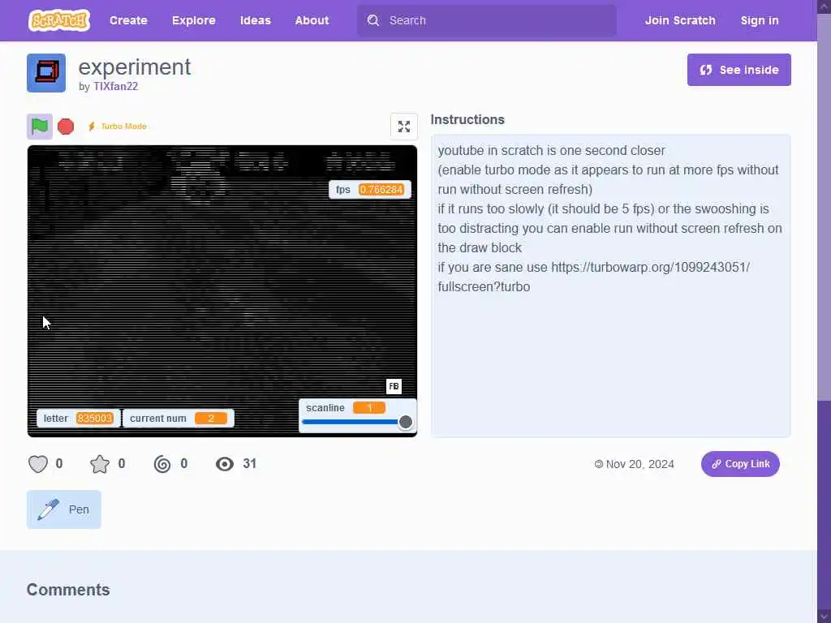Click Sign in link
Viewport: 831px width, 623px height.
tap(760, 20)
